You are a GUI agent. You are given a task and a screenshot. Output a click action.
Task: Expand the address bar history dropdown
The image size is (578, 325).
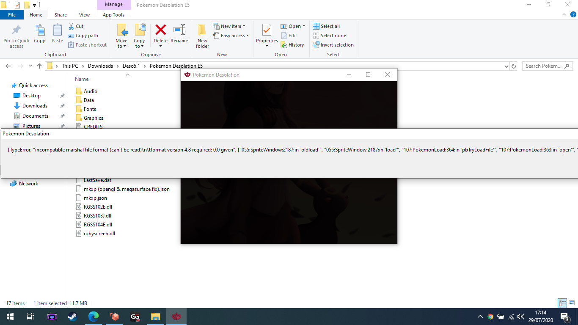coord(506,66)
